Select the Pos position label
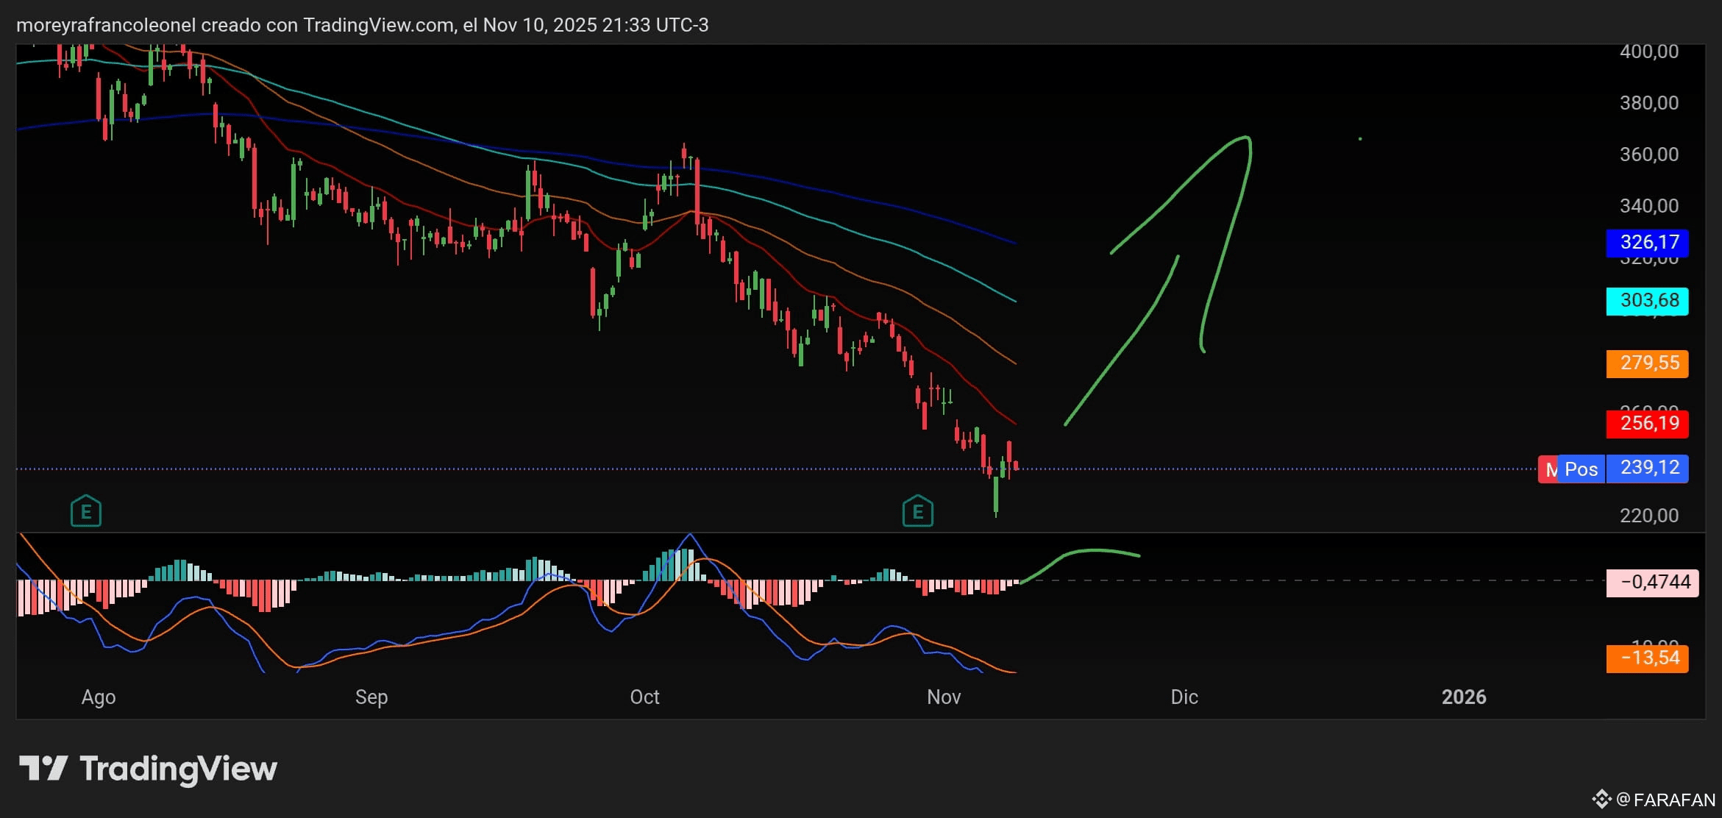This screenshot has width=1722, height=818. point(1581,469)
